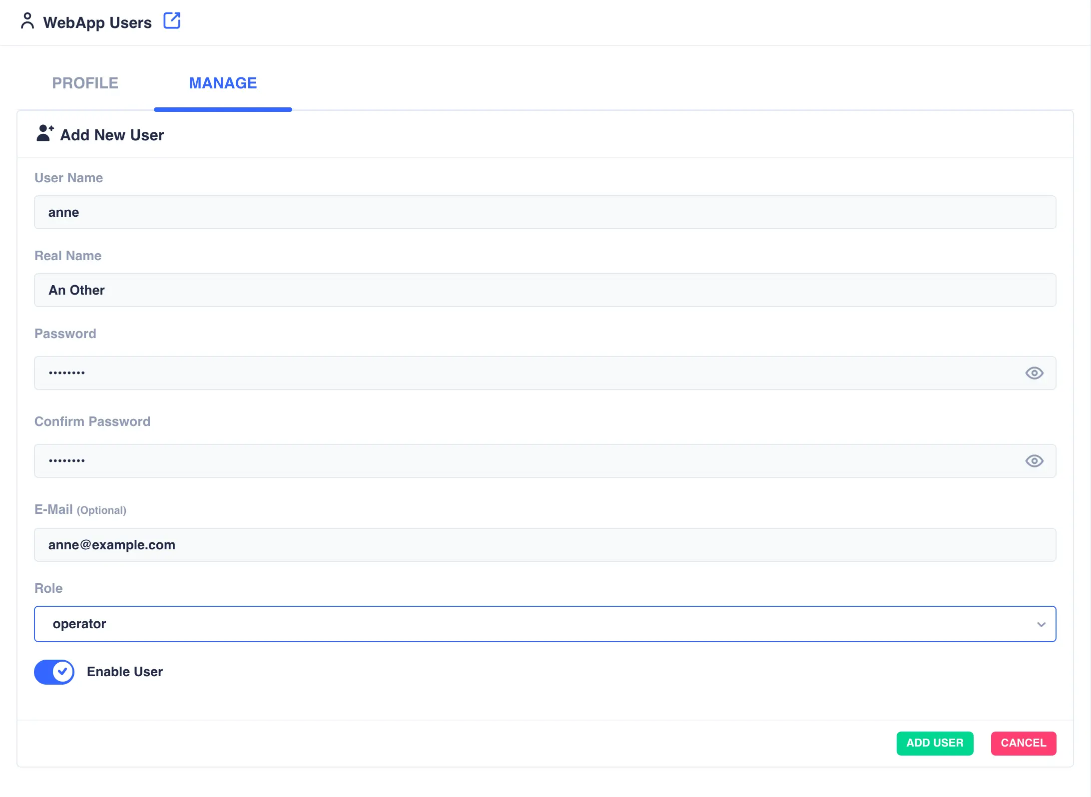Click the checkmark inside the Enable User toggle
This screenshot has height=797, width=1091.
click(x=61, y=672)
